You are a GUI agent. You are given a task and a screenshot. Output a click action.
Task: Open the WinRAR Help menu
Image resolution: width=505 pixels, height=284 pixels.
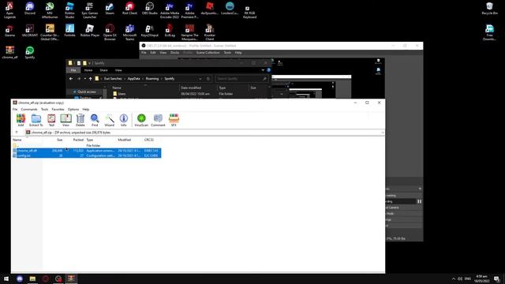pos(86,110)
